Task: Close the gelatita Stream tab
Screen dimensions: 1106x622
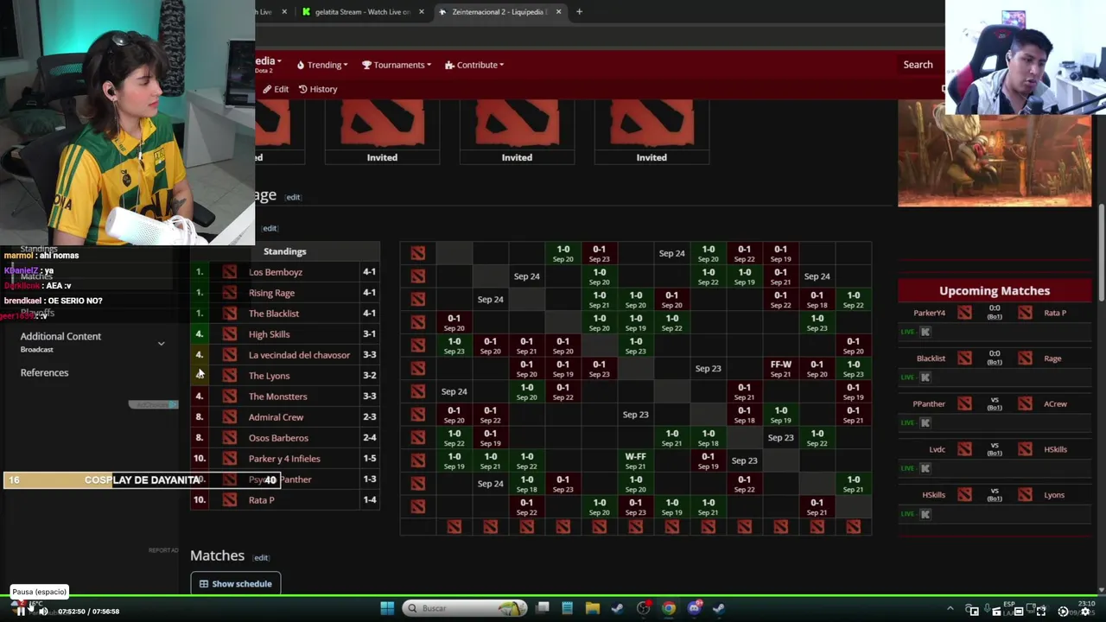Action: 422,12
